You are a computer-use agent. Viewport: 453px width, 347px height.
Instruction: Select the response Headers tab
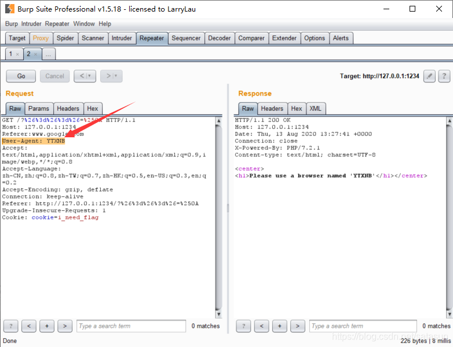[272, 109]
